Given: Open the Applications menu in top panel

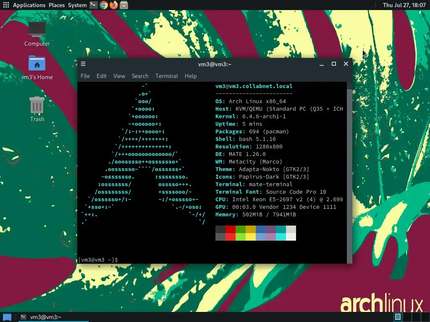Looking at the screenshot, I should click(29, 5).
